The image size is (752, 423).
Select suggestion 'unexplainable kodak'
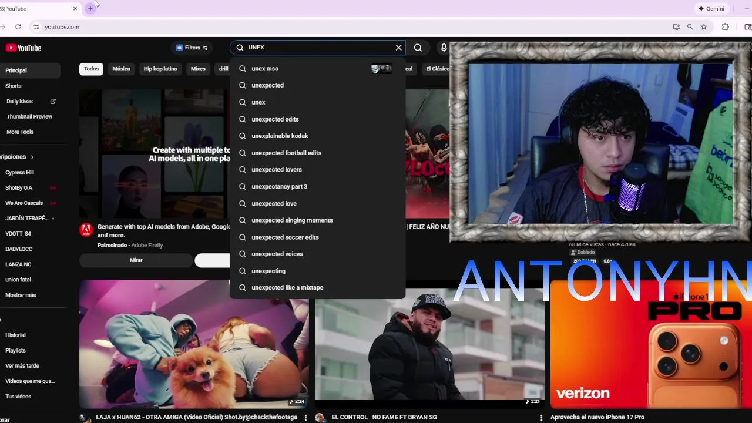coord(317,136)
